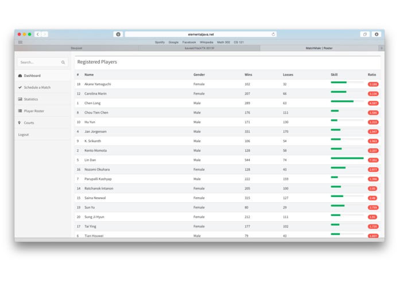Open the Safari show tabs overview button
399x283 pixels.
pos(365,34)
